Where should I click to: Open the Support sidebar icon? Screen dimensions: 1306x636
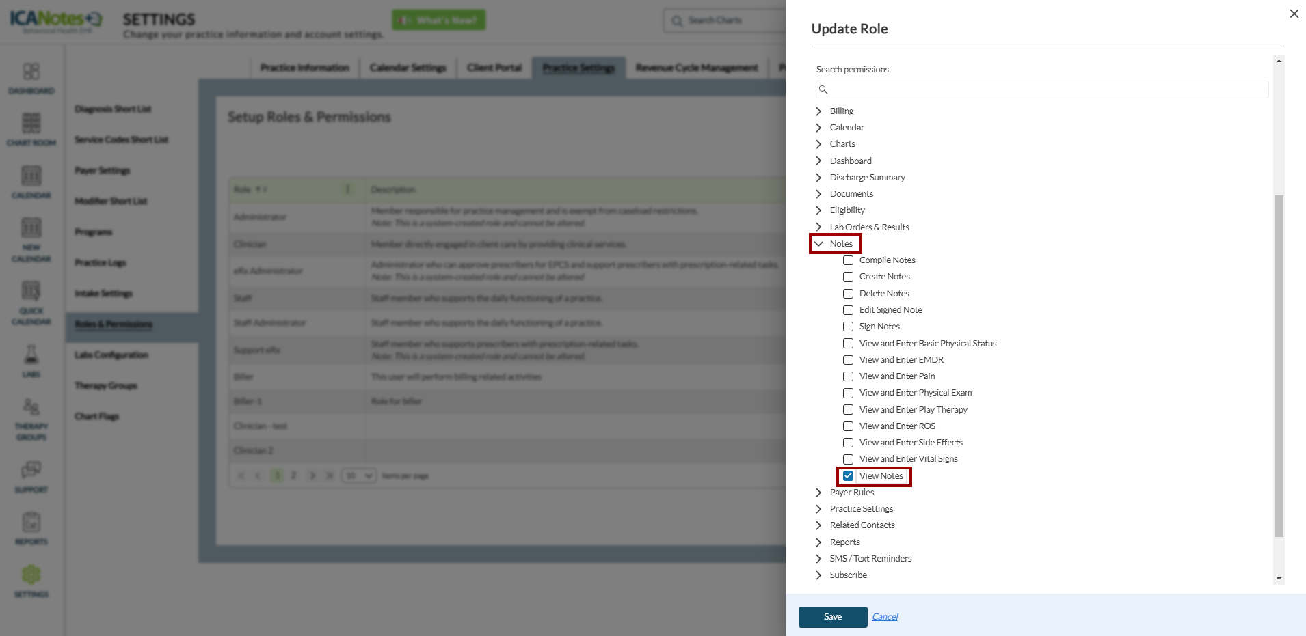[x=31, y=470]
